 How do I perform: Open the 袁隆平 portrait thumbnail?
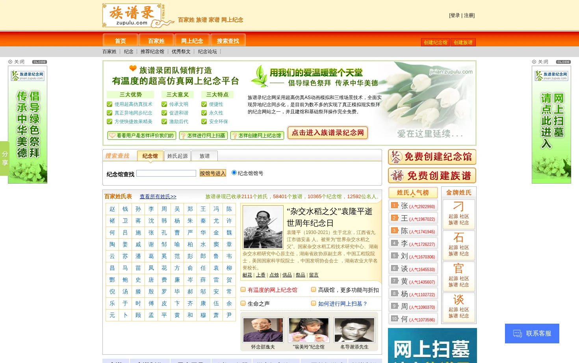(263, 227)
